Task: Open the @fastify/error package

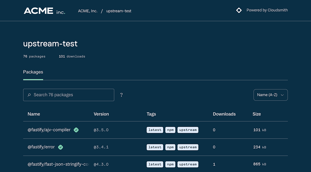Action: (x=41, y=147)
